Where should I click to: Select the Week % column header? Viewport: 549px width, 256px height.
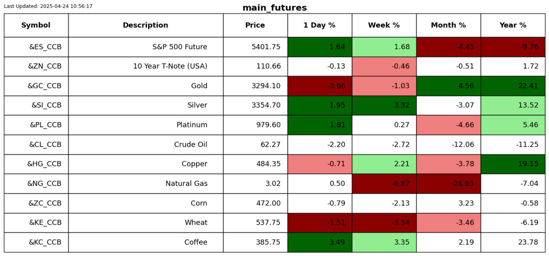point(384,25)
